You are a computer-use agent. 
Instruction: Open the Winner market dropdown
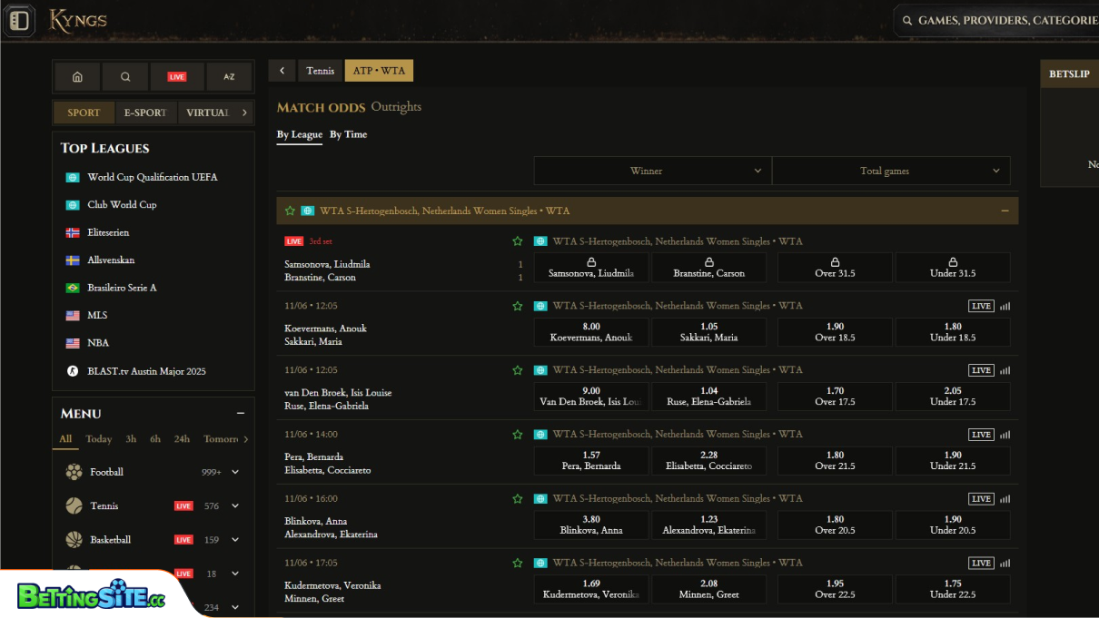click(x=652, y=171)
